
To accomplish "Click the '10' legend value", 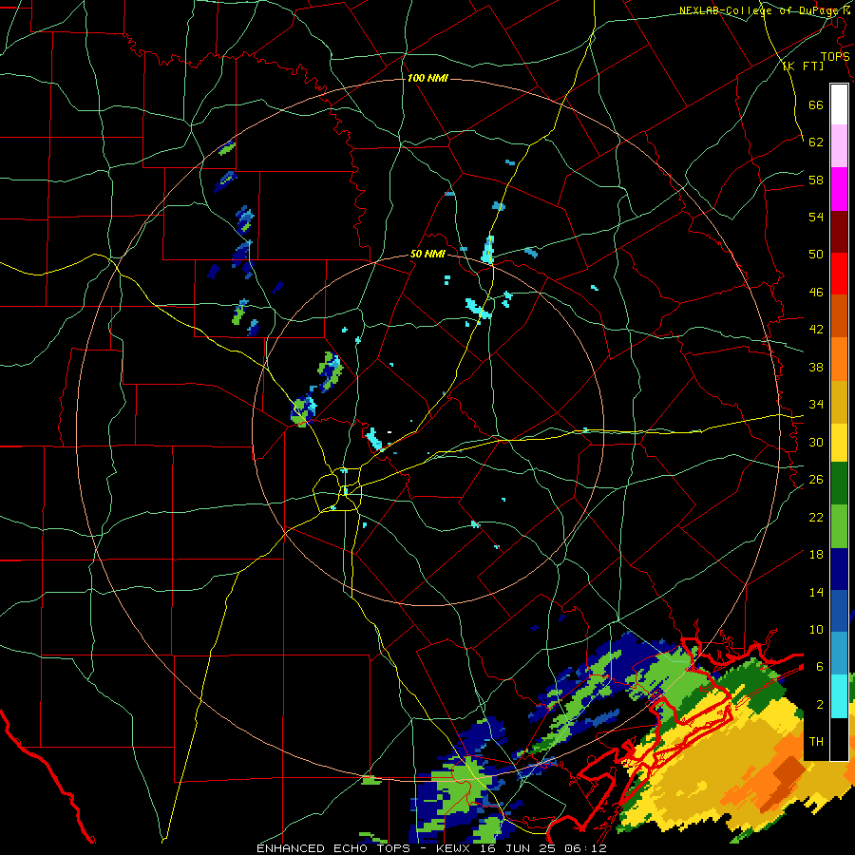I will click(816, 629).
